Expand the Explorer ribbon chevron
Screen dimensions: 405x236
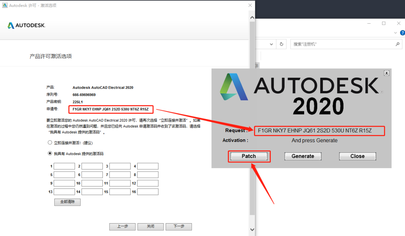point(396,33)
